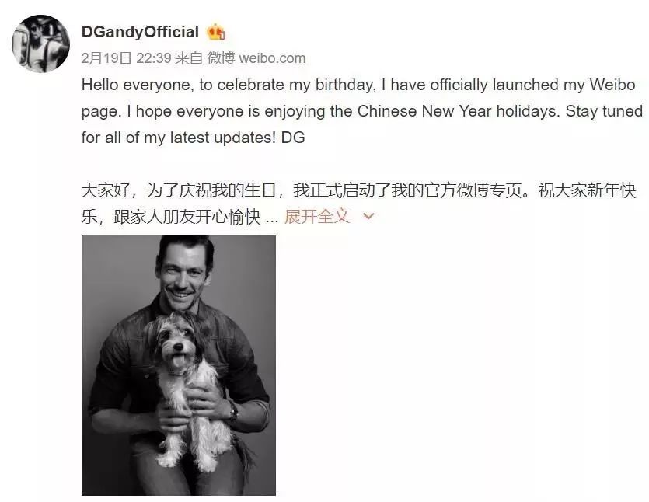Click the word 'Weibo' in the post

[612, 85]
